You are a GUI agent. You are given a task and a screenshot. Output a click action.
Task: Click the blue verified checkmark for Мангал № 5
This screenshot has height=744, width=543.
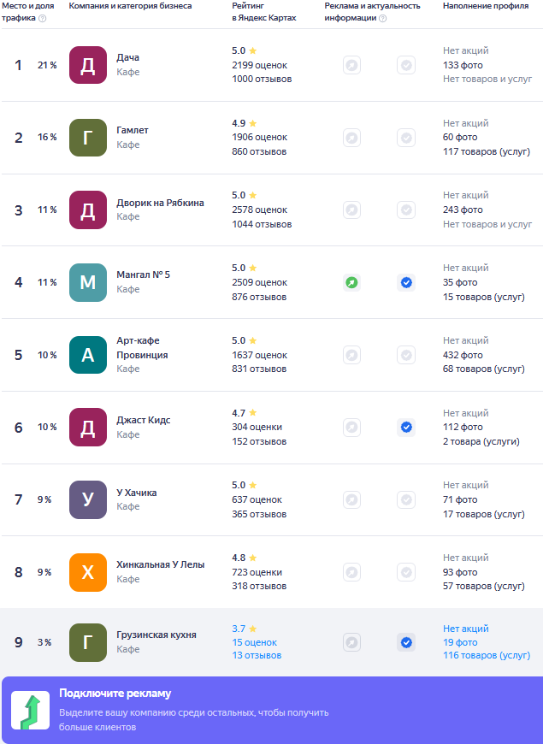[x=406, y=283]
